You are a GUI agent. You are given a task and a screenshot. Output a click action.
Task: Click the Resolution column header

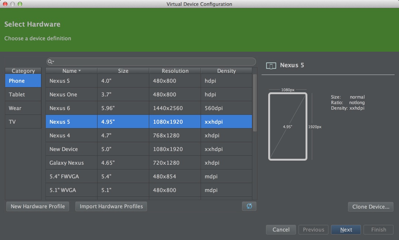[175, 71]
